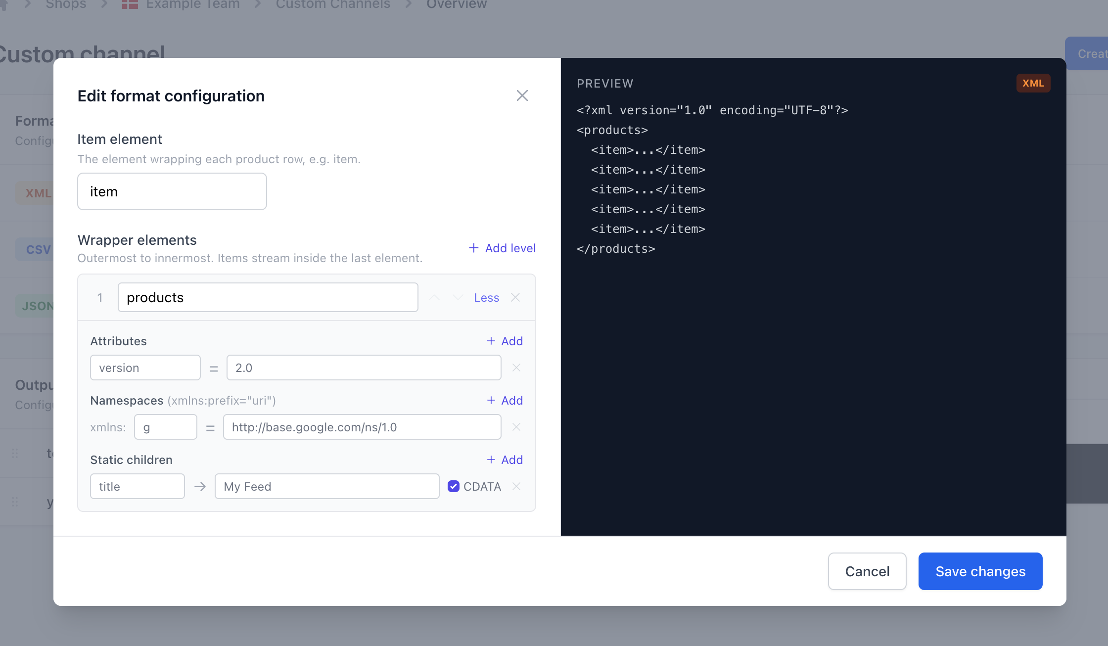Move the products wrapper down with the chevron
The image size is (1108, 646).
coord(457,297)
